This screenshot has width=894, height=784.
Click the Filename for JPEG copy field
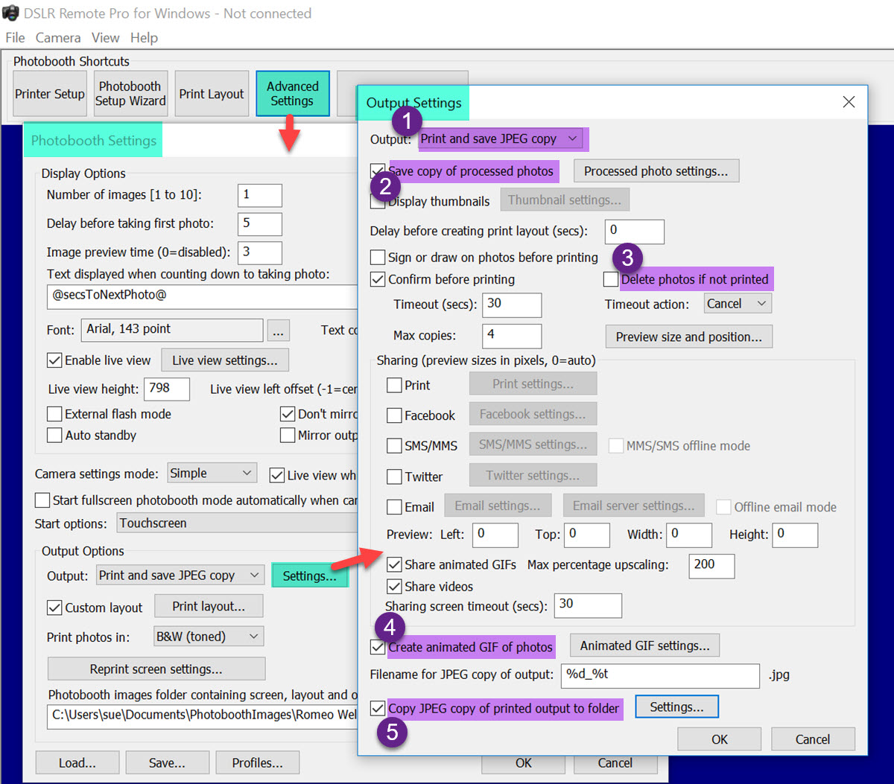pos(660,675)
